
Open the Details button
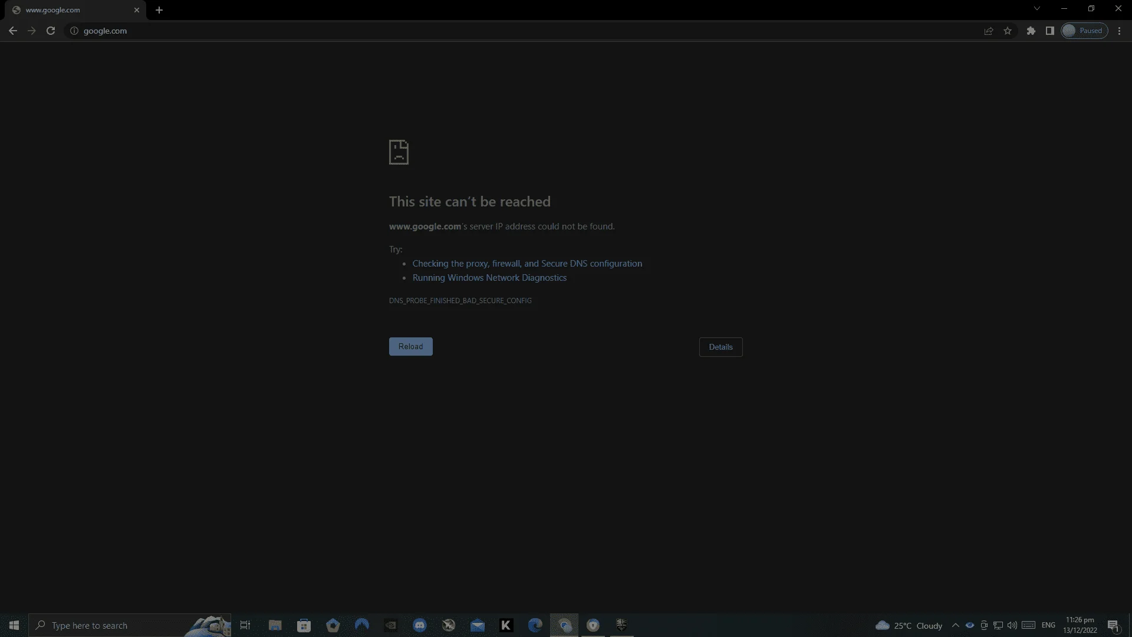[x=720, y=347]
